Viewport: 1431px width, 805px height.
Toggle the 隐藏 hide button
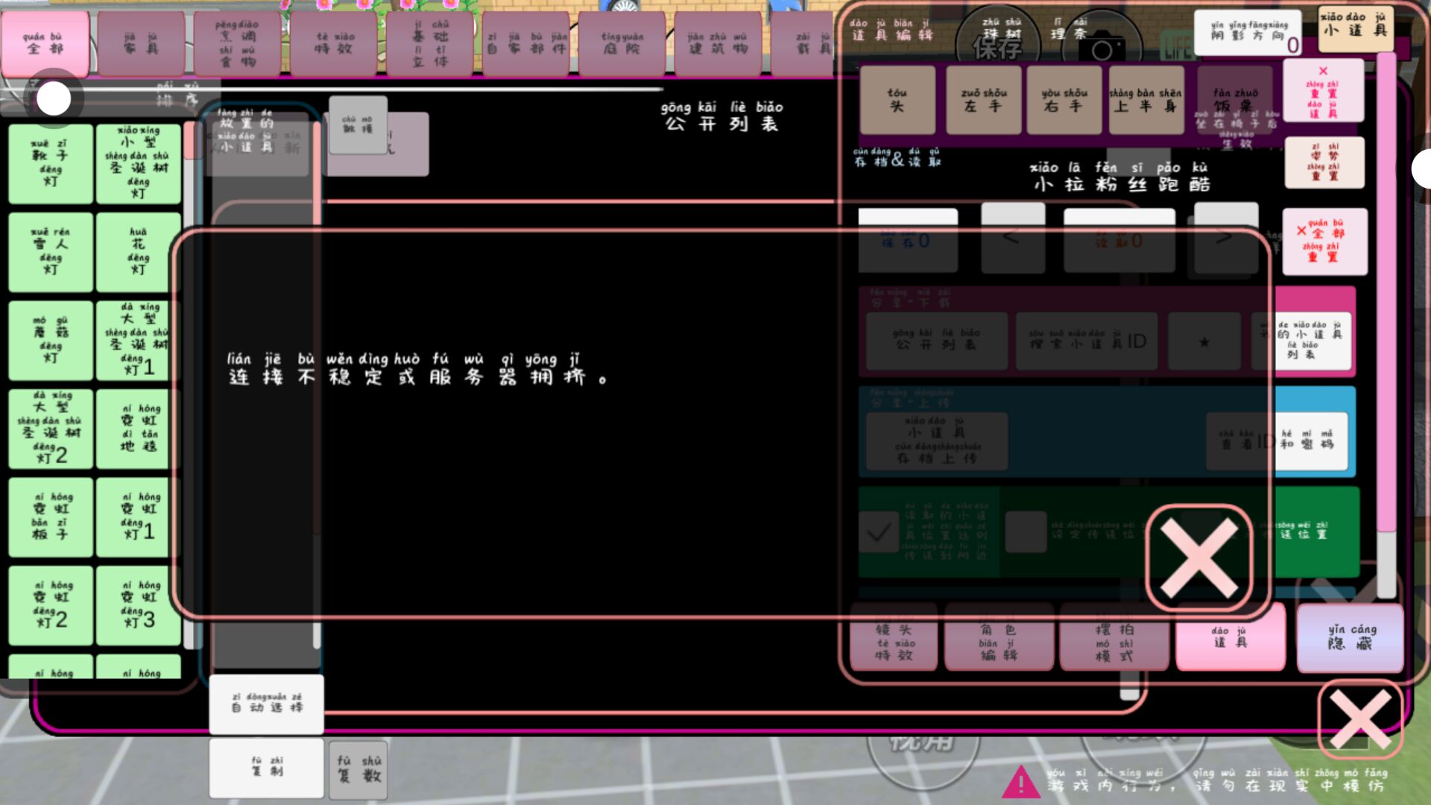[1350, 638]
